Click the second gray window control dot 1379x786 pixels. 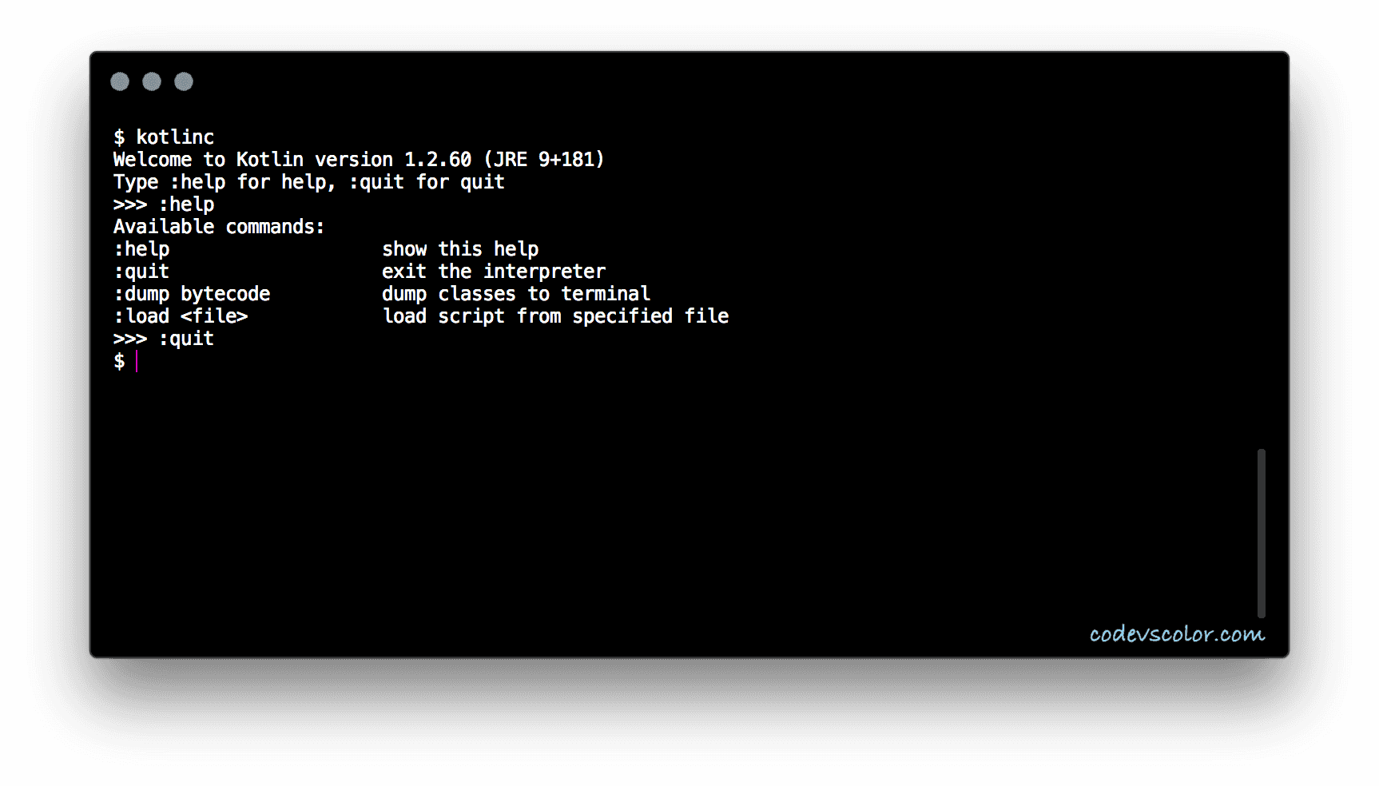[152, 81]
